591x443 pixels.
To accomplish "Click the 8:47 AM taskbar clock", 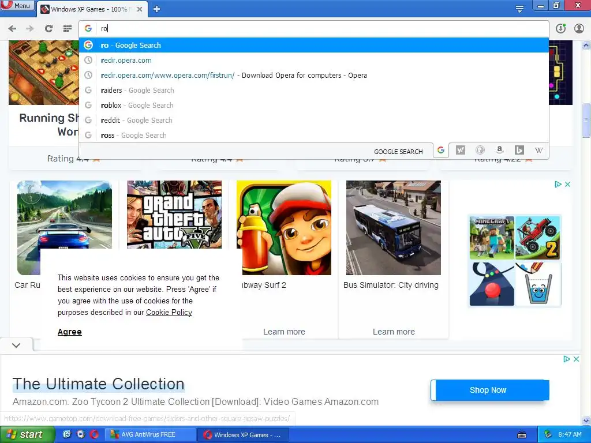I will [570, 435].
